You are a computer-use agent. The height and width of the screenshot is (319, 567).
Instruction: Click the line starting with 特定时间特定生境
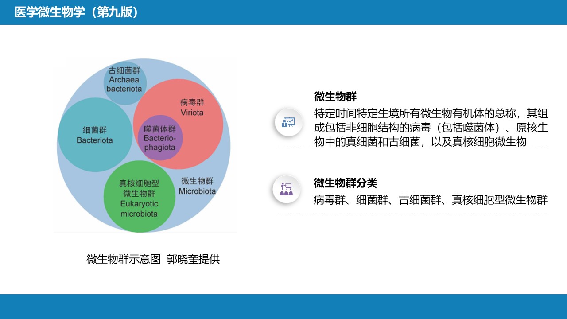[430, 113]
